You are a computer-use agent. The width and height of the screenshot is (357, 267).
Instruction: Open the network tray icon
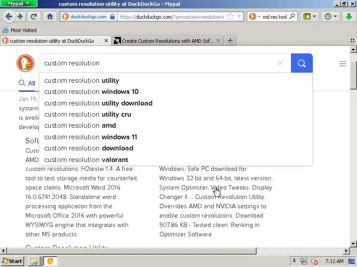pyautogui.click(x=304, y=261)
